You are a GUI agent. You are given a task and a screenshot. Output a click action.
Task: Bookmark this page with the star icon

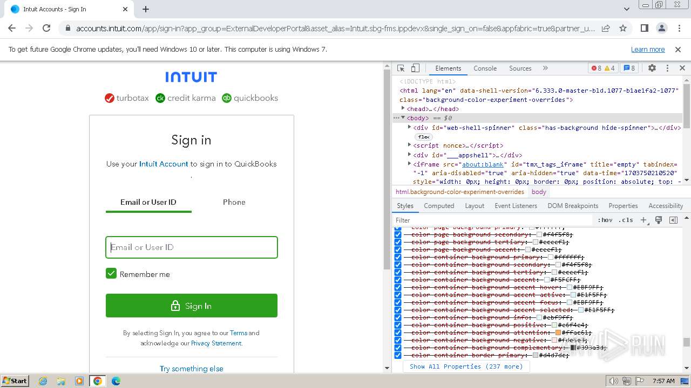pyautogui.click(x=623, y=28)
